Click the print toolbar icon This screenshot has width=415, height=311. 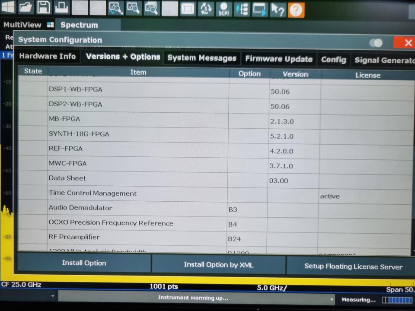pyautogui.click(x=61, y=7)
